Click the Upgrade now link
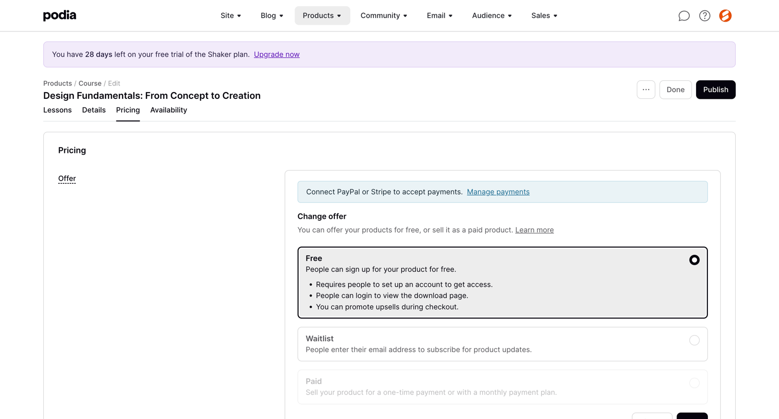Image resolution: width=779 pixels, height=419 pixels. tap(277, 55)
